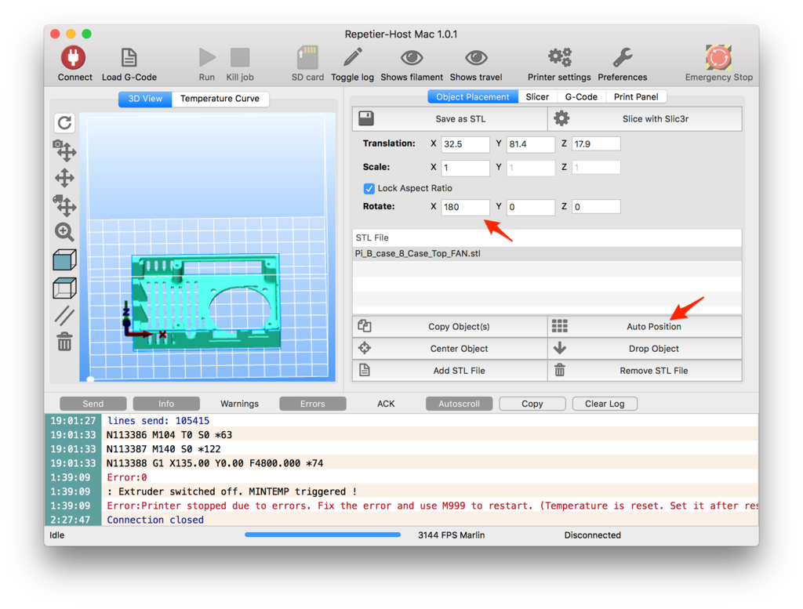Switch to wireframe cube view icon
The image size is (803, 609).
click(64, 288)
